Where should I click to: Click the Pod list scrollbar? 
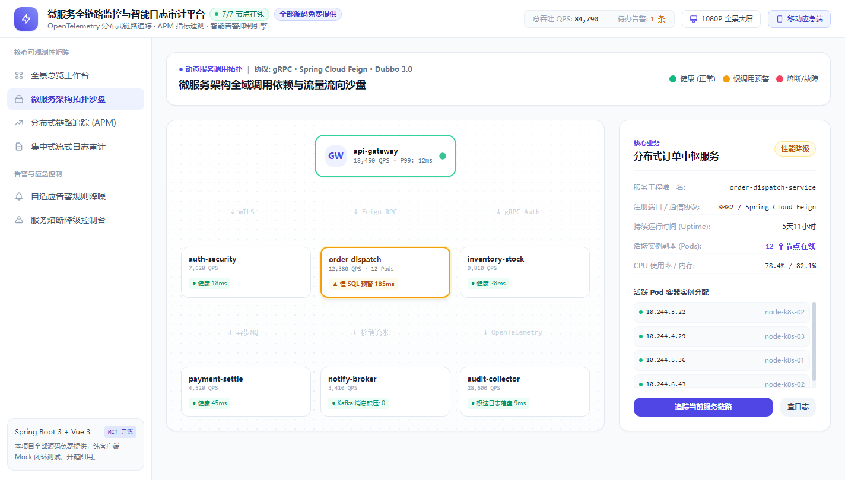click(814, 341)
